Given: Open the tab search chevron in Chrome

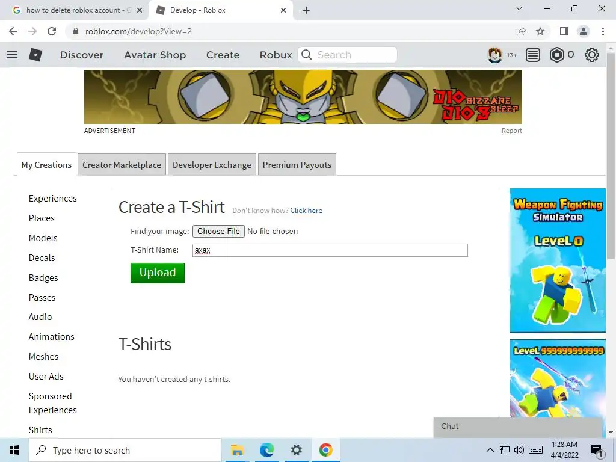Looking at the screenshot, I should [x=519, y=8].
